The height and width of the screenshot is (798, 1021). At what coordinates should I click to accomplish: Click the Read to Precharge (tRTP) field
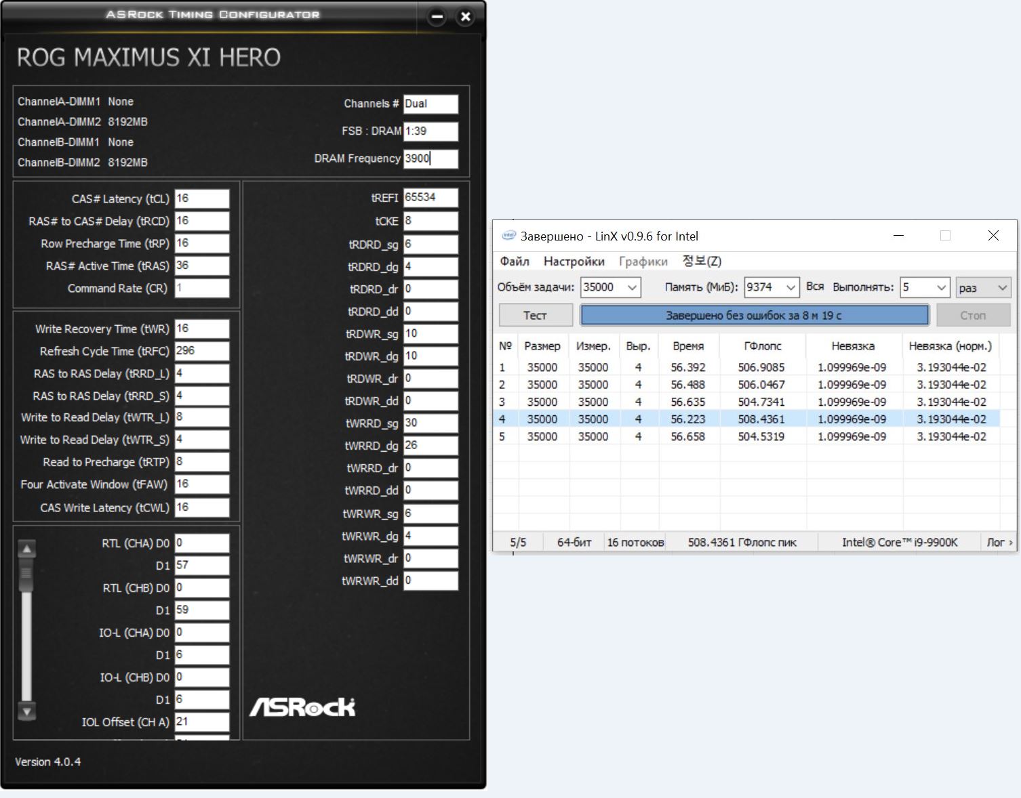point(202,462)
